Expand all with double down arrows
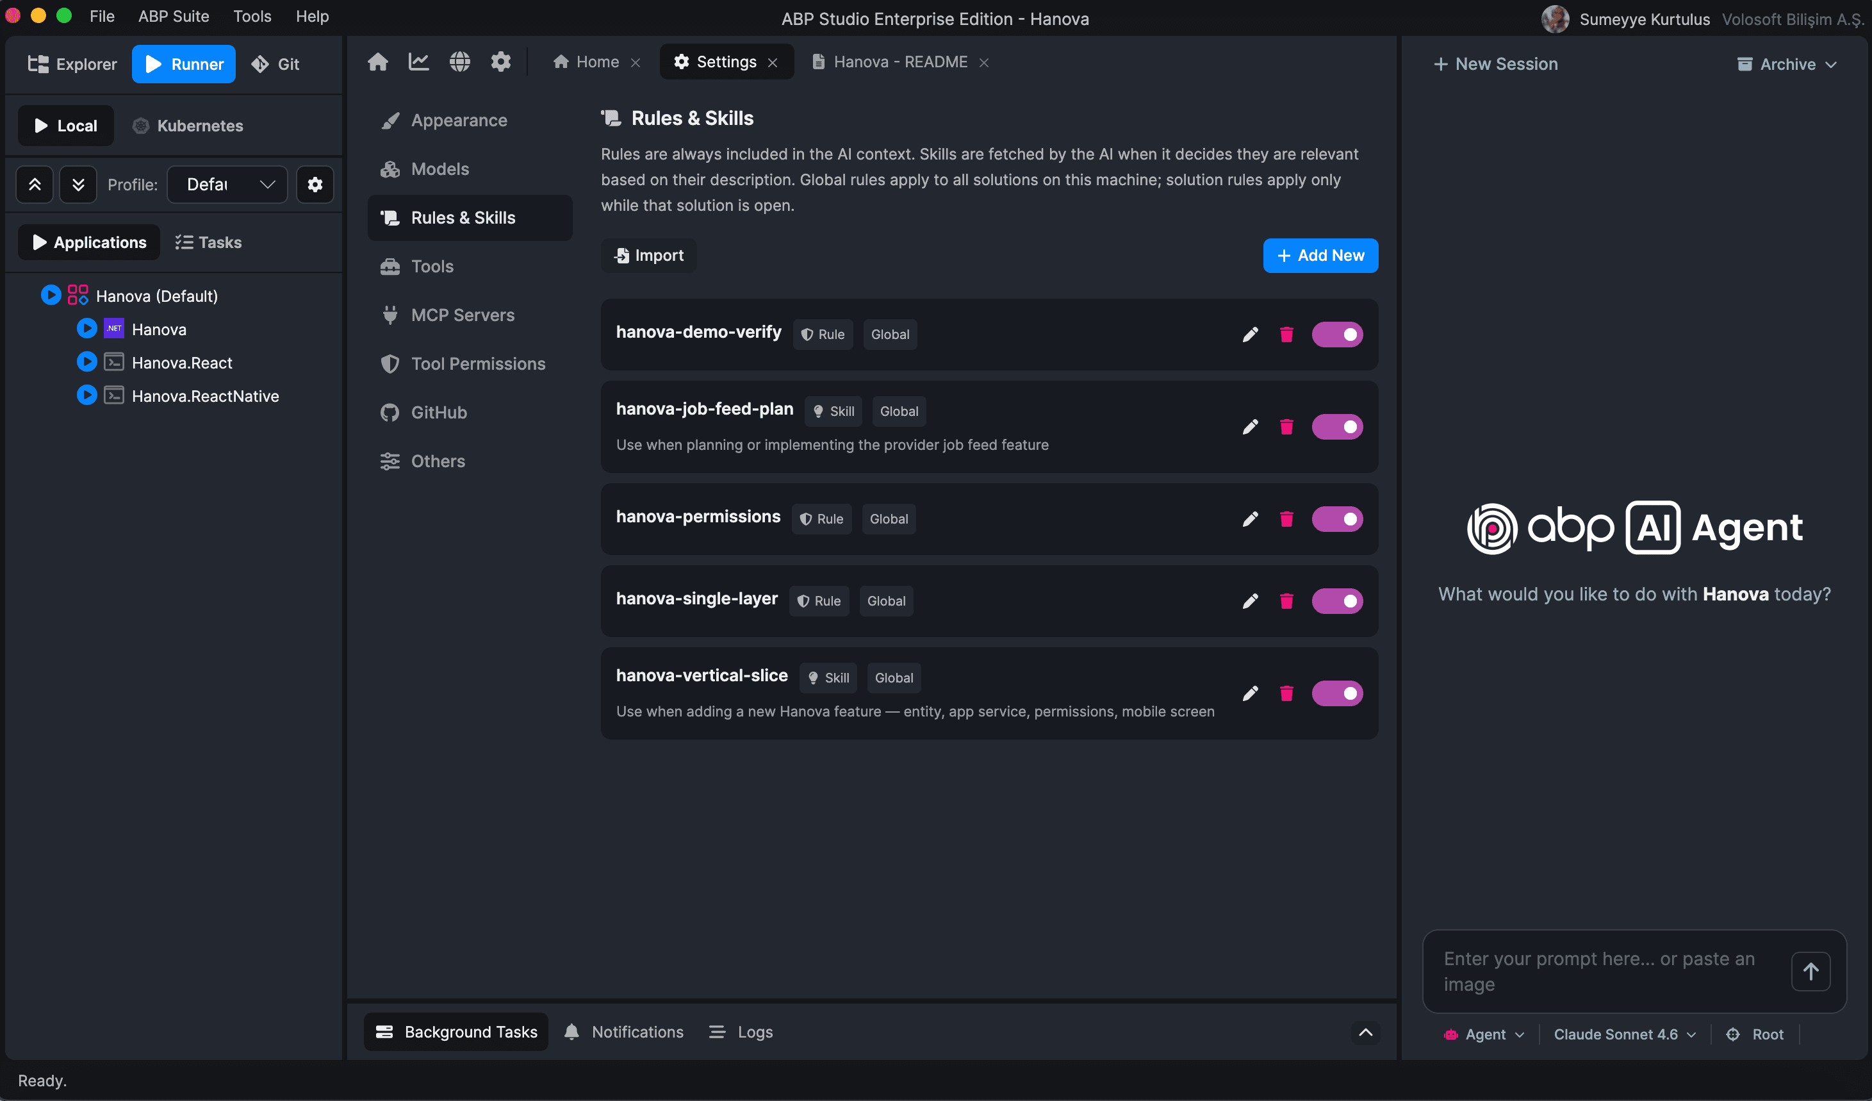The image size is (1872, 1101). tap(78, 184)
